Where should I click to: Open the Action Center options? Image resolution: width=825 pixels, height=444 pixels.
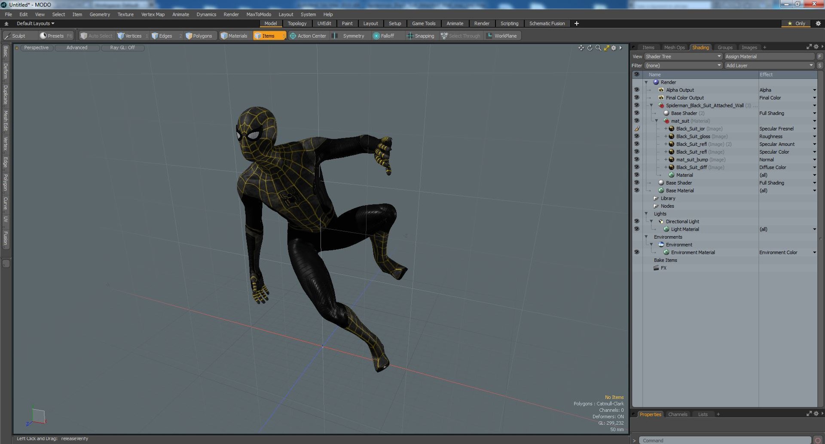[308, 36]
